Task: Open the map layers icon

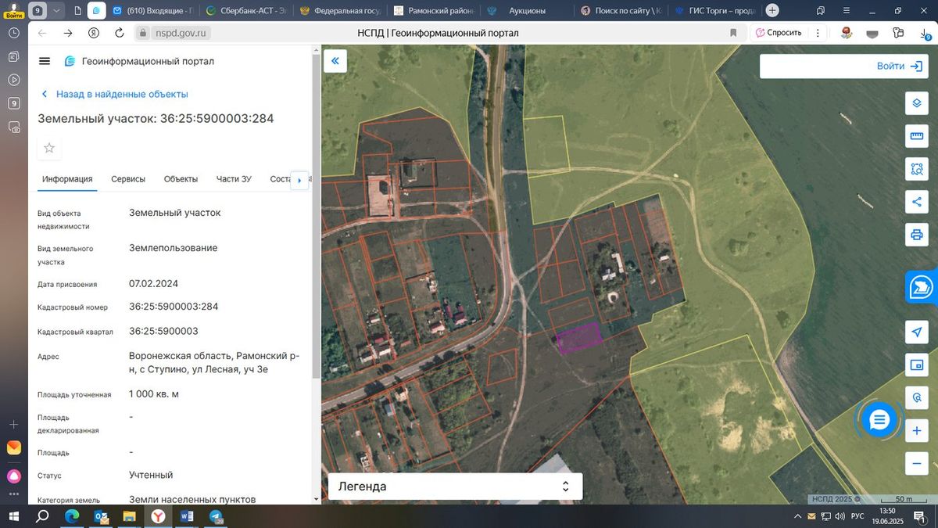Action: point(917,103)
